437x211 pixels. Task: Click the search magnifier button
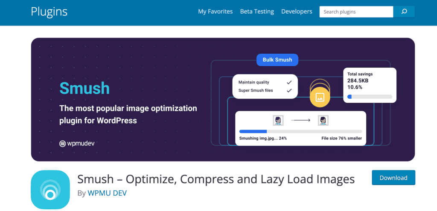[404, 12]
